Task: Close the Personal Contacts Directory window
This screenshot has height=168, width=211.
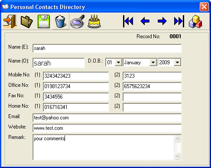Action: pos(204,7)
